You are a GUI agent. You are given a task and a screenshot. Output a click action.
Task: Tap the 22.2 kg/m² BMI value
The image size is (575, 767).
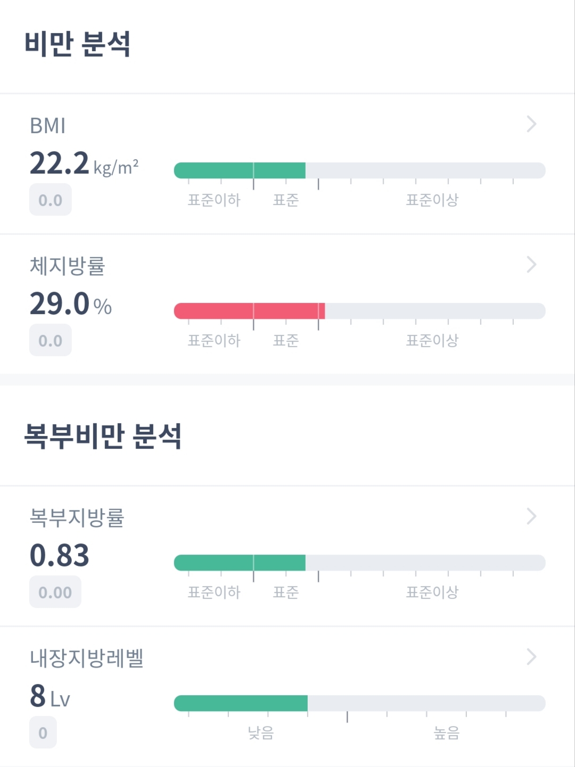84,163
